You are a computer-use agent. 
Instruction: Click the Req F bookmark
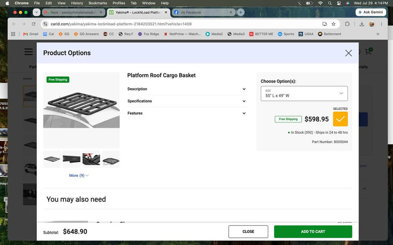pos(126,34)
